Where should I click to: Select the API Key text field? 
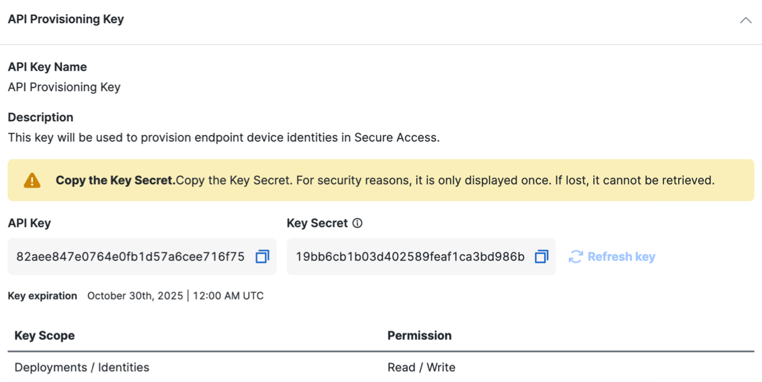[142, 257]
